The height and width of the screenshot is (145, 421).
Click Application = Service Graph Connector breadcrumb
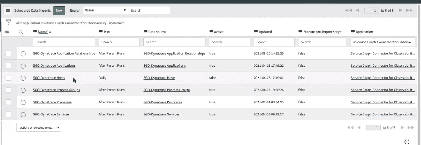[x=73, y=23]
